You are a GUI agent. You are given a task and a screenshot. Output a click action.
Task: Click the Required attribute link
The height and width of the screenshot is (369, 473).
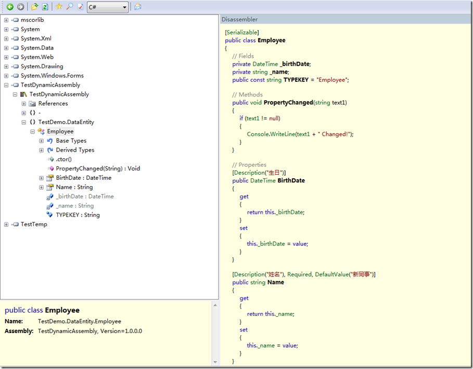300,275
